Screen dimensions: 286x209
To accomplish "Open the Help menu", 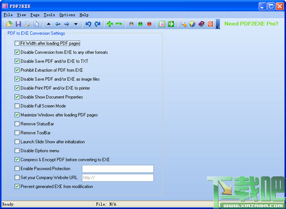I will click(x=84, y=15).
